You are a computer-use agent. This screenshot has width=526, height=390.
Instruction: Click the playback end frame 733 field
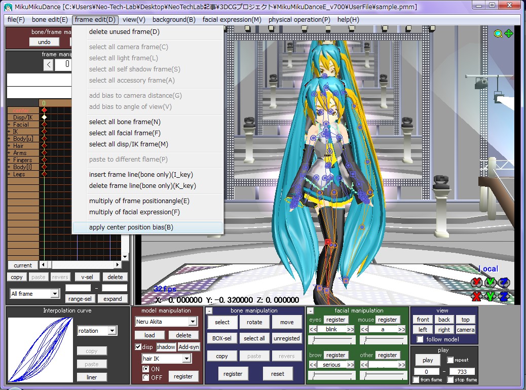point(462,372)
